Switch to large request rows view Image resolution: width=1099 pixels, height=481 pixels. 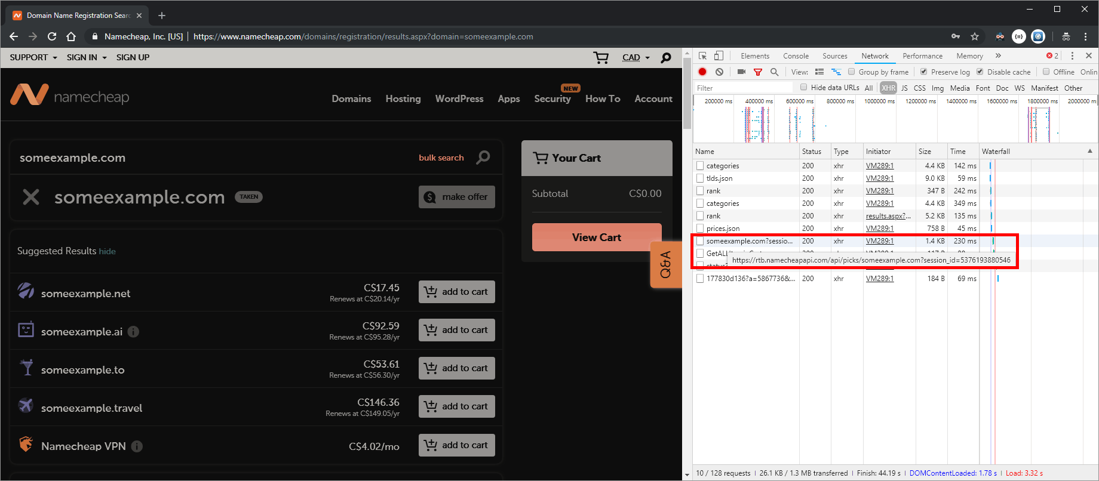click(x=819, y=72)
